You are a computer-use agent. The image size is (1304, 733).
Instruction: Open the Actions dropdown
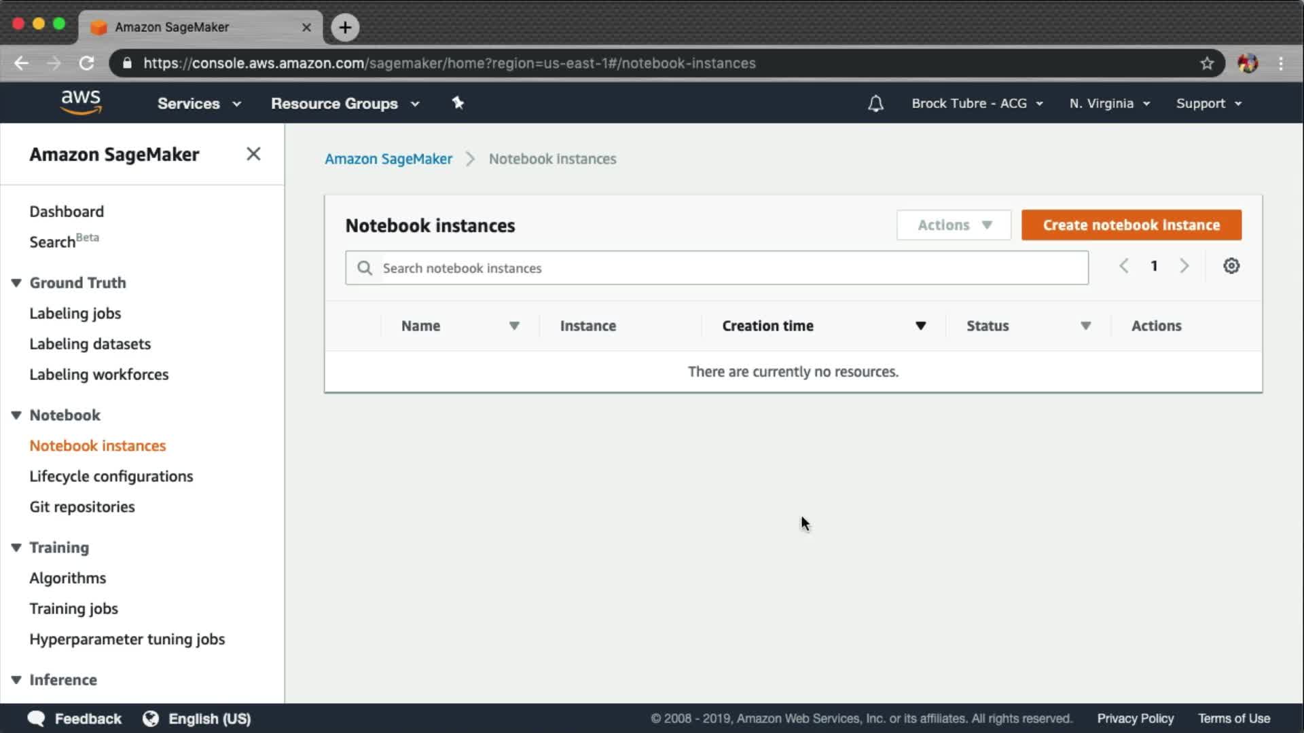pyautogui.click(x=954, y=225)
